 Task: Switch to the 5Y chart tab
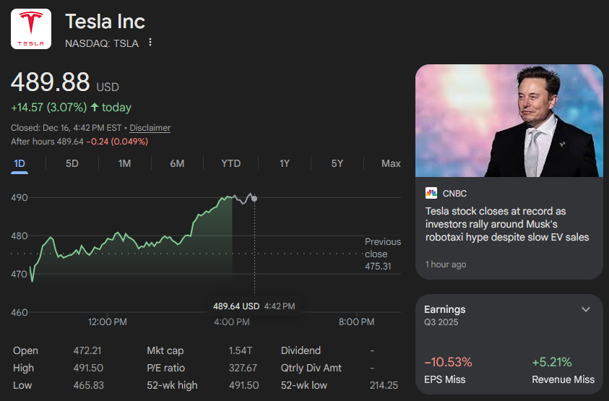pyautogui.click(x=337, y=164)
